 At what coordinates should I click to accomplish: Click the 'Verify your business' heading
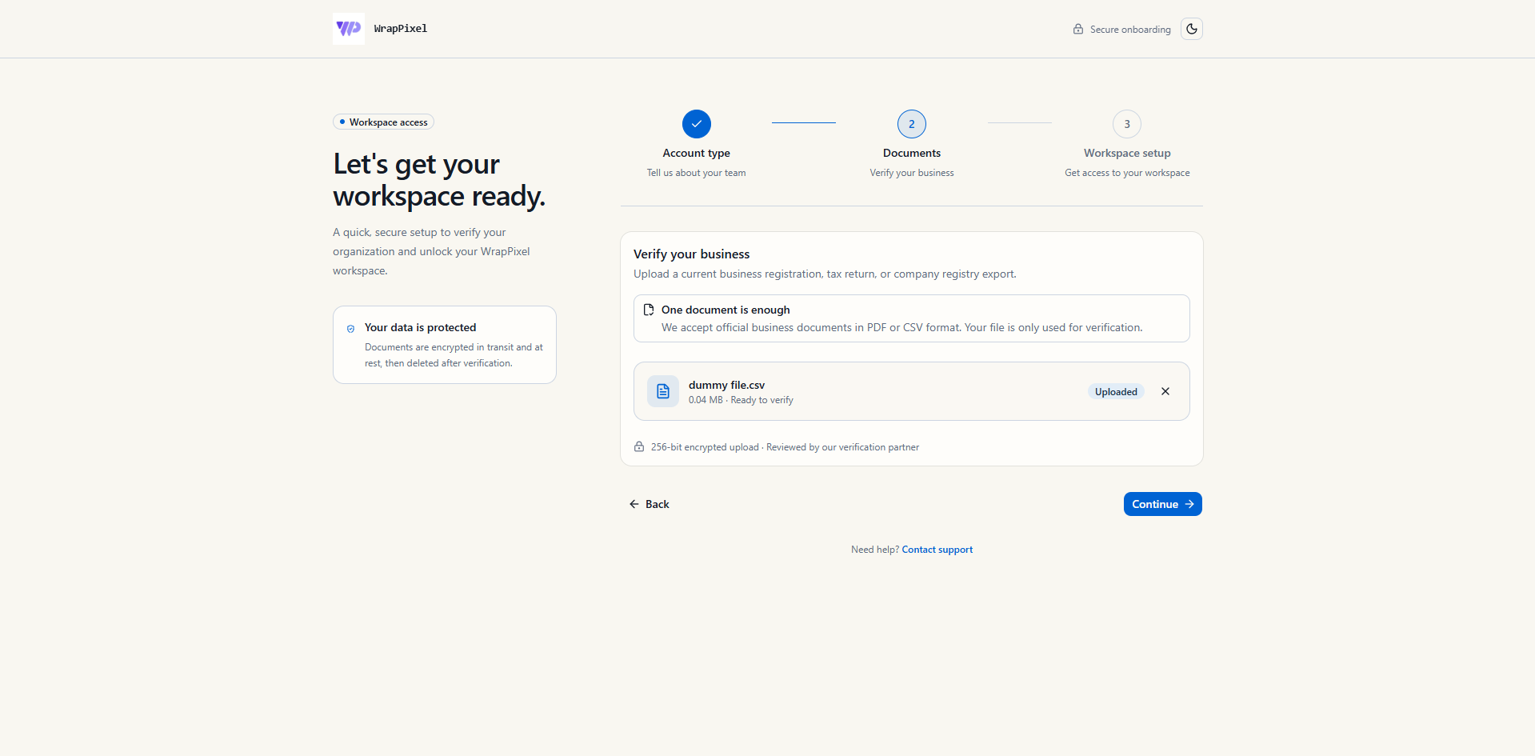(692, 254)
